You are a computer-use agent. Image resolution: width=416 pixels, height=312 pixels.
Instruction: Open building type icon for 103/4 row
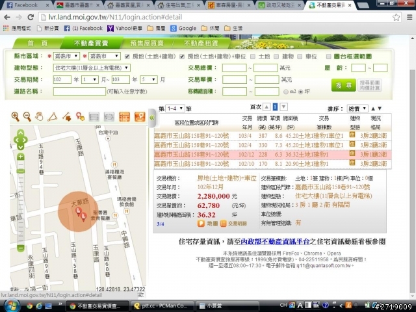click(x=352, y=135)
